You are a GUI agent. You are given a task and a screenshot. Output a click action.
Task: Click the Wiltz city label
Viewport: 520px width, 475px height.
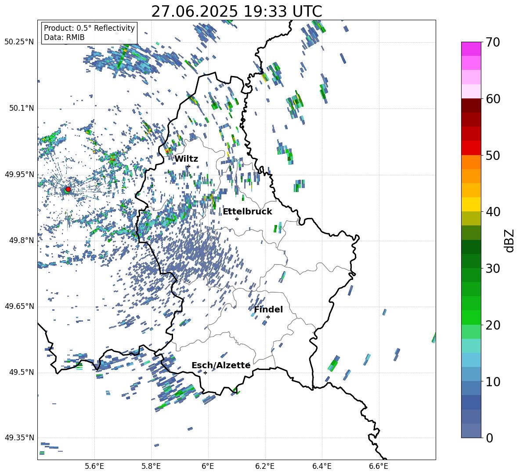point(186,159)
